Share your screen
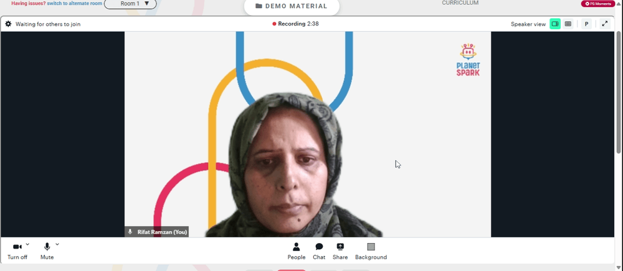Image resolution: width=623 pixels, height=271 pixels. [x=340, y=251]
